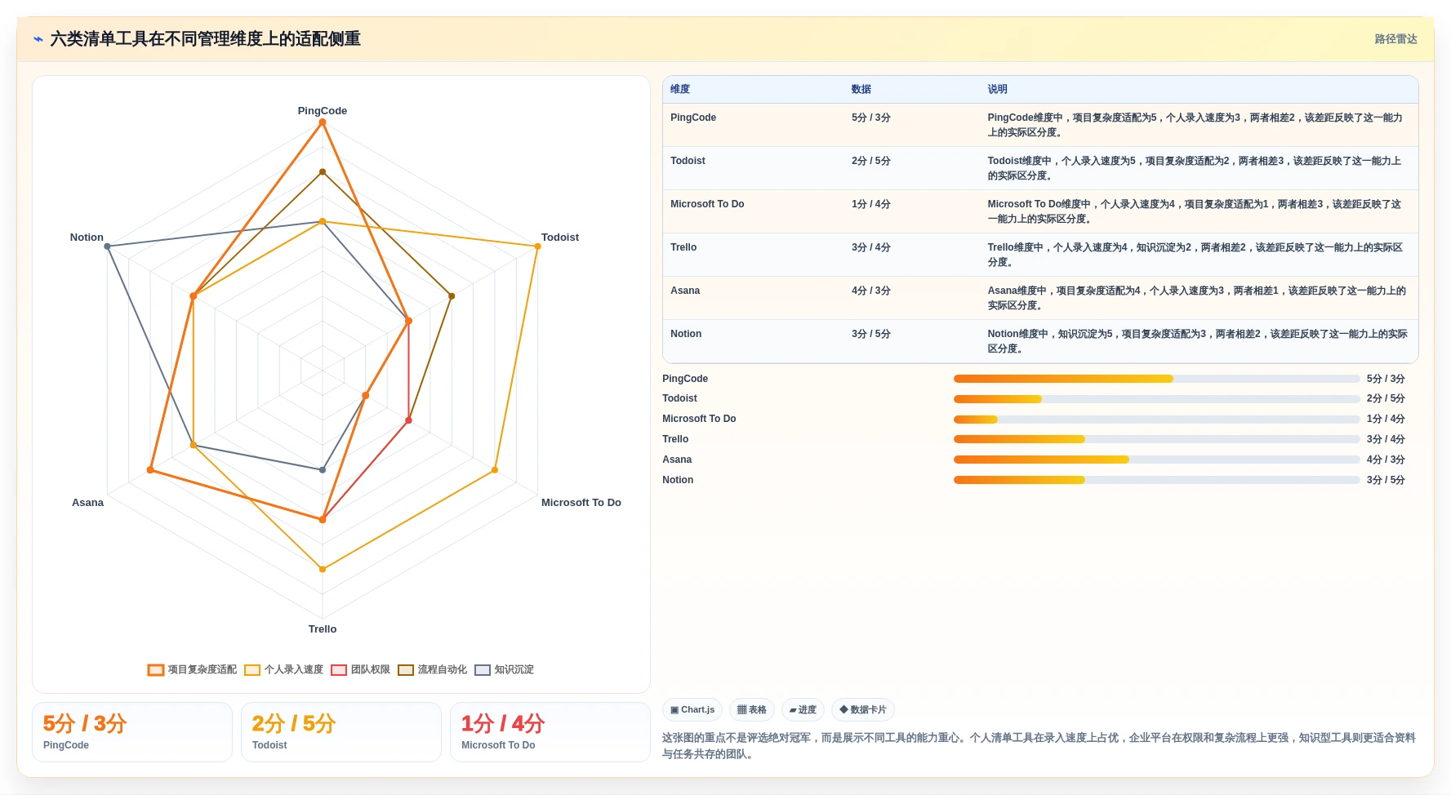Click the 数据卡片 tag
The height and width of the screenshot is (795, 1451).
[x=863, y=709]
